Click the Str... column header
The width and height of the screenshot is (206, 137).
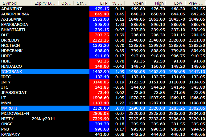point(82,3)
